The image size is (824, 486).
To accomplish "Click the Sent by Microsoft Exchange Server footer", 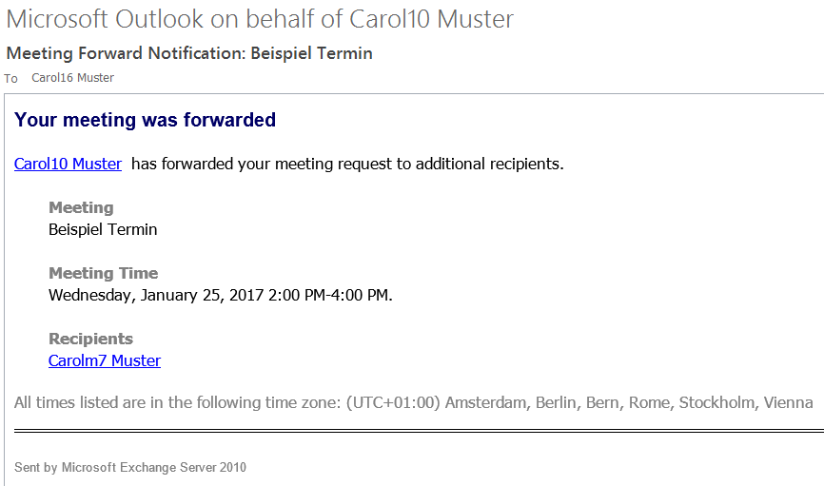I will [130, 467].
